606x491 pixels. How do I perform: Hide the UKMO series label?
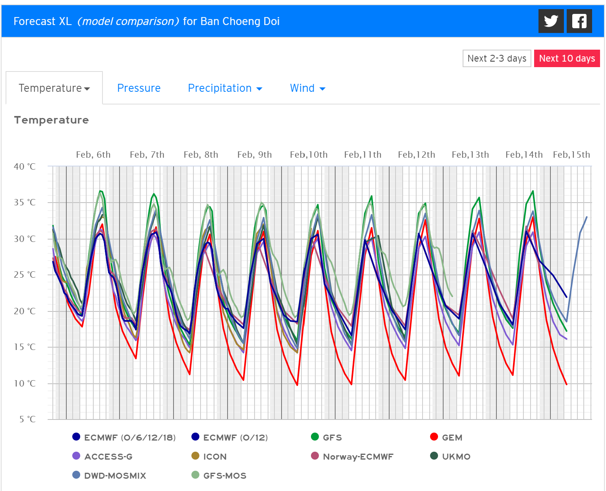pos(456,457)
